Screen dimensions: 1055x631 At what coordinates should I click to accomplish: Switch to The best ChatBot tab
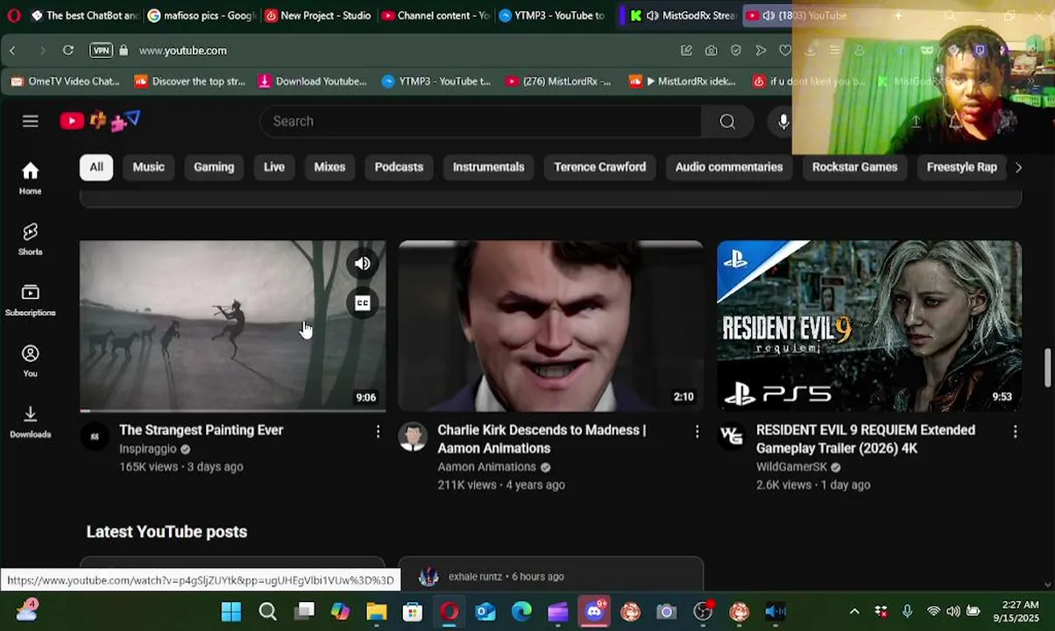point(84,15)
